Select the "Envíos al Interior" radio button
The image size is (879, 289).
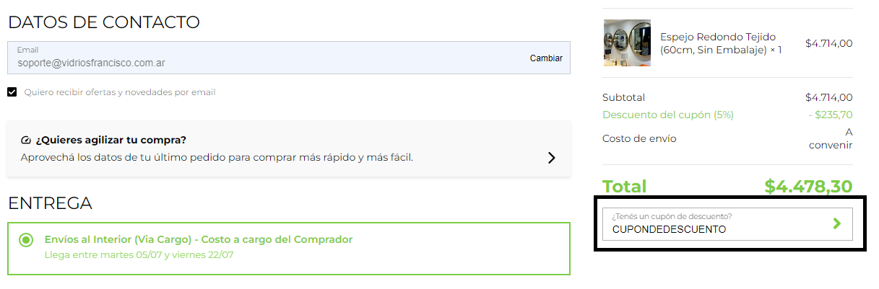click(x=26, y=239)
